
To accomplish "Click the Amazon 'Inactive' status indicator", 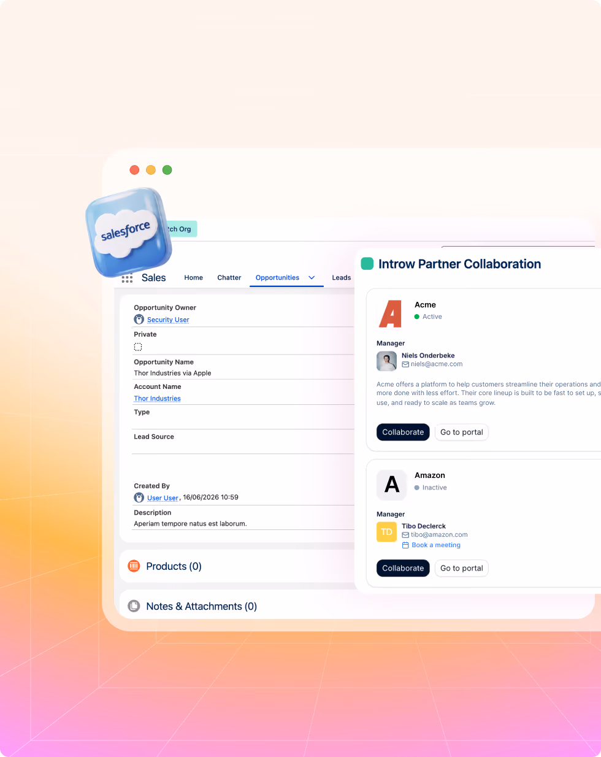I will pyautogui.click(x=431, y=488).
